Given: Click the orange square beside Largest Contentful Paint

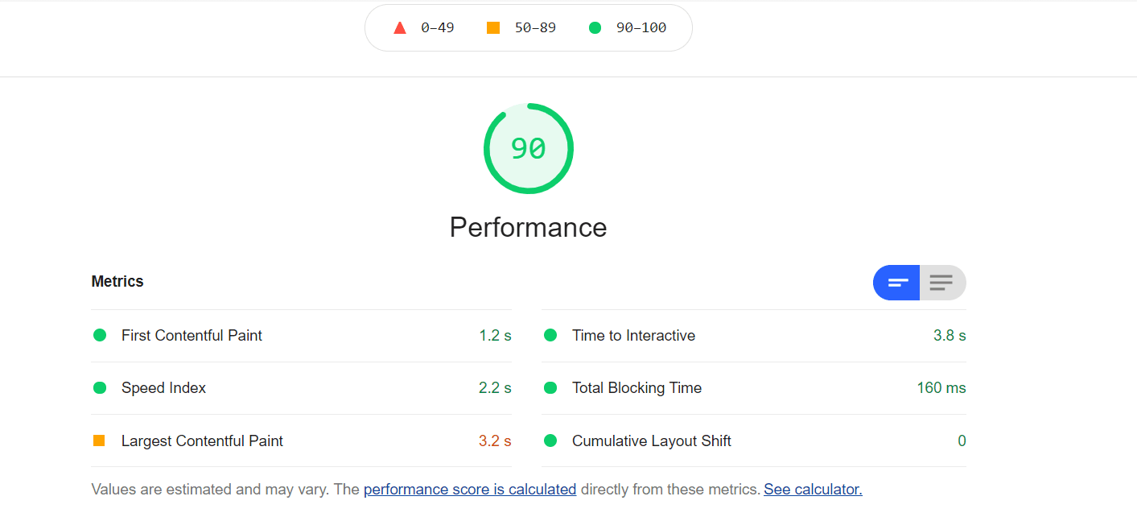Looking at the screenshot, I should (x=99, y=440).
